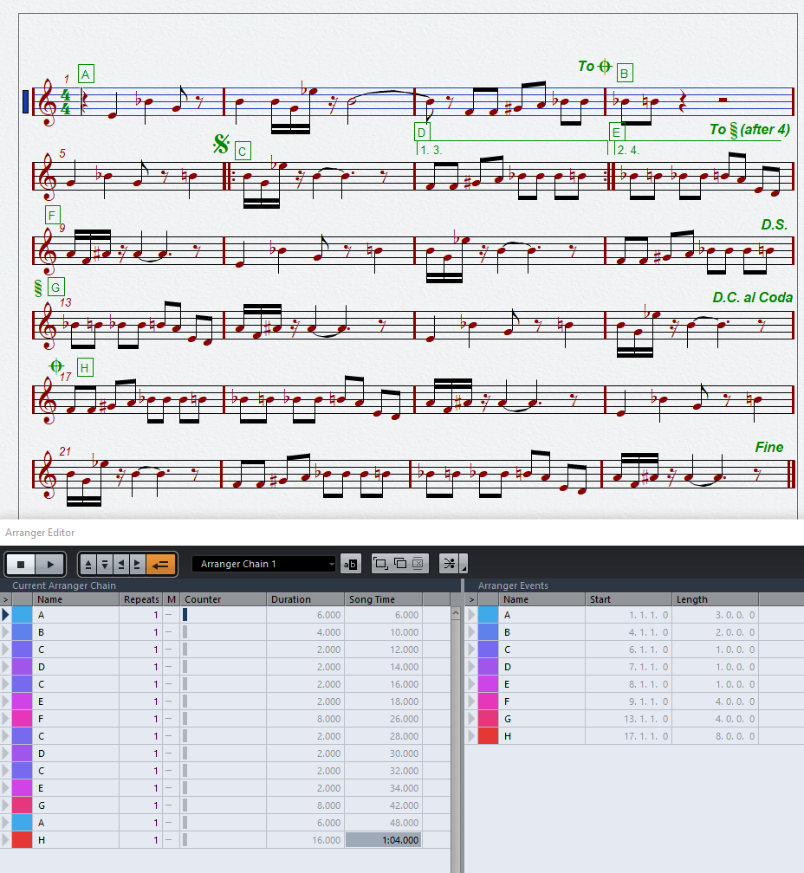
Task: Toggle repeat mode for chain row H
Action: (169, 839)
